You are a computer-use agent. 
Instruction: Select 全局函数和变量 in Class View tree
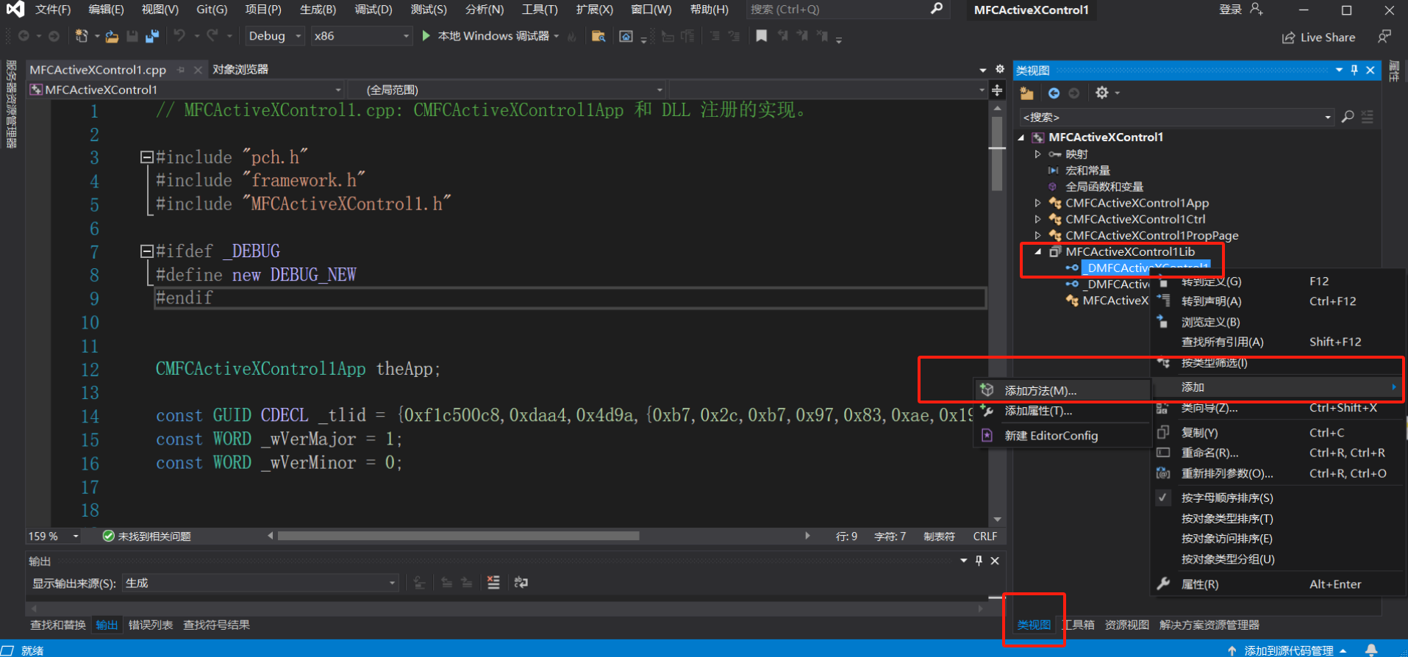(1104, 187)
